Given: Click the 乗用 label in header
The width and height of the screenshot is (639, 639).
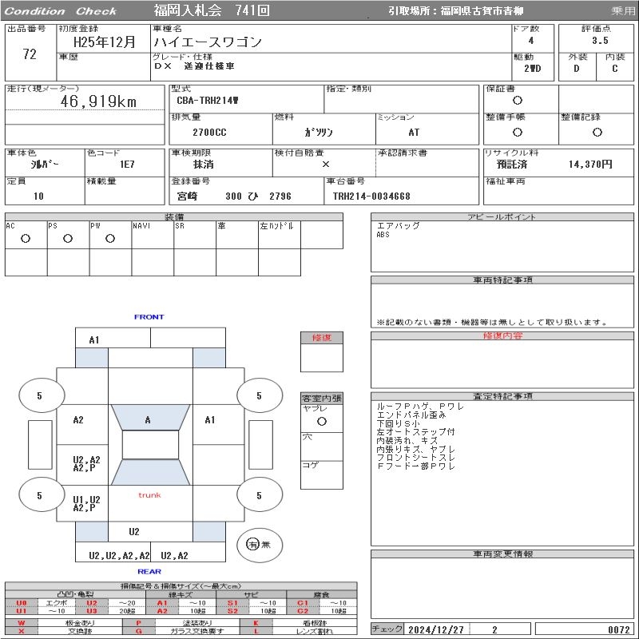Looking at the screenshot, I should pyautogui.click(x=622, y=11).
